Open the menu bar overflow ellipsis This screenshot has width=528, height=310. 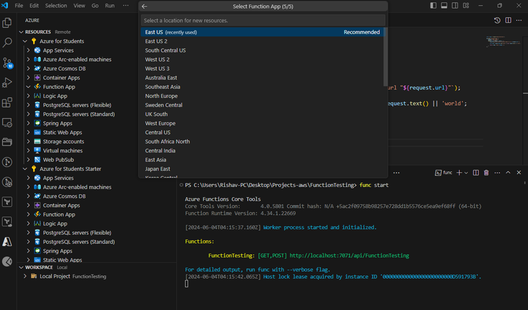coord(126,5)
